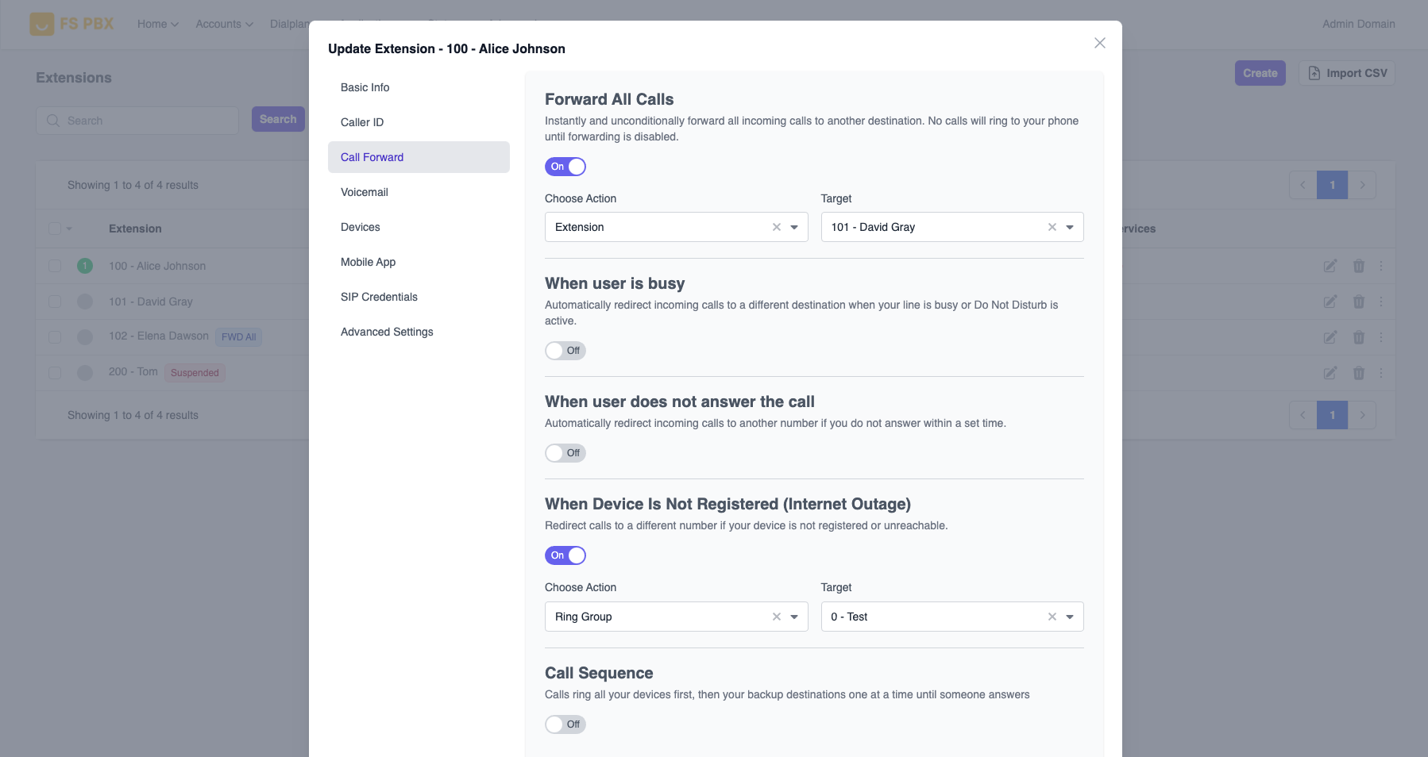This screenshot has width=1428, height=757.
Task: Disable the Forward All Calls toggle
Action: click(x=565, y=167)
